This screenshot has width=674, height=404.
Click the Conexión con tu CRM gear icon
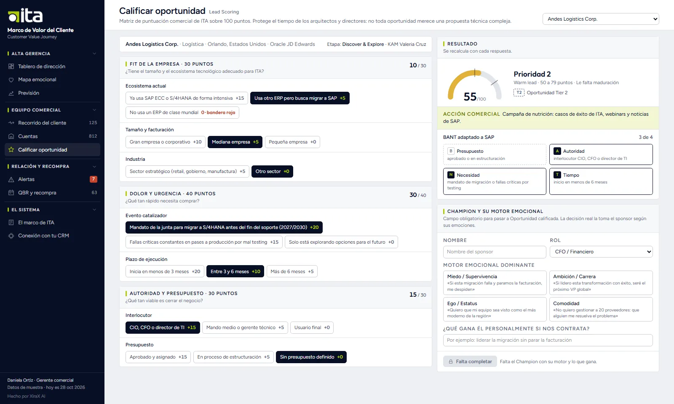coord(11,236)
